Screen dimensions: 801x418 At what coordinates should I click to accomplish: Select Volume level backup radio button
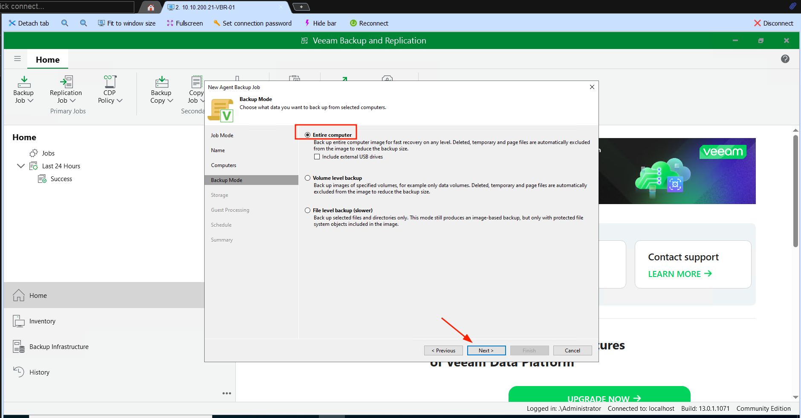307,178
